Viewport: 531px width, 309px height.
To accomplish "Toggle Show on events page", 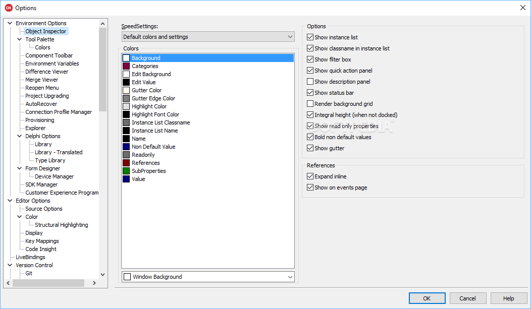I will pos(310,188).
